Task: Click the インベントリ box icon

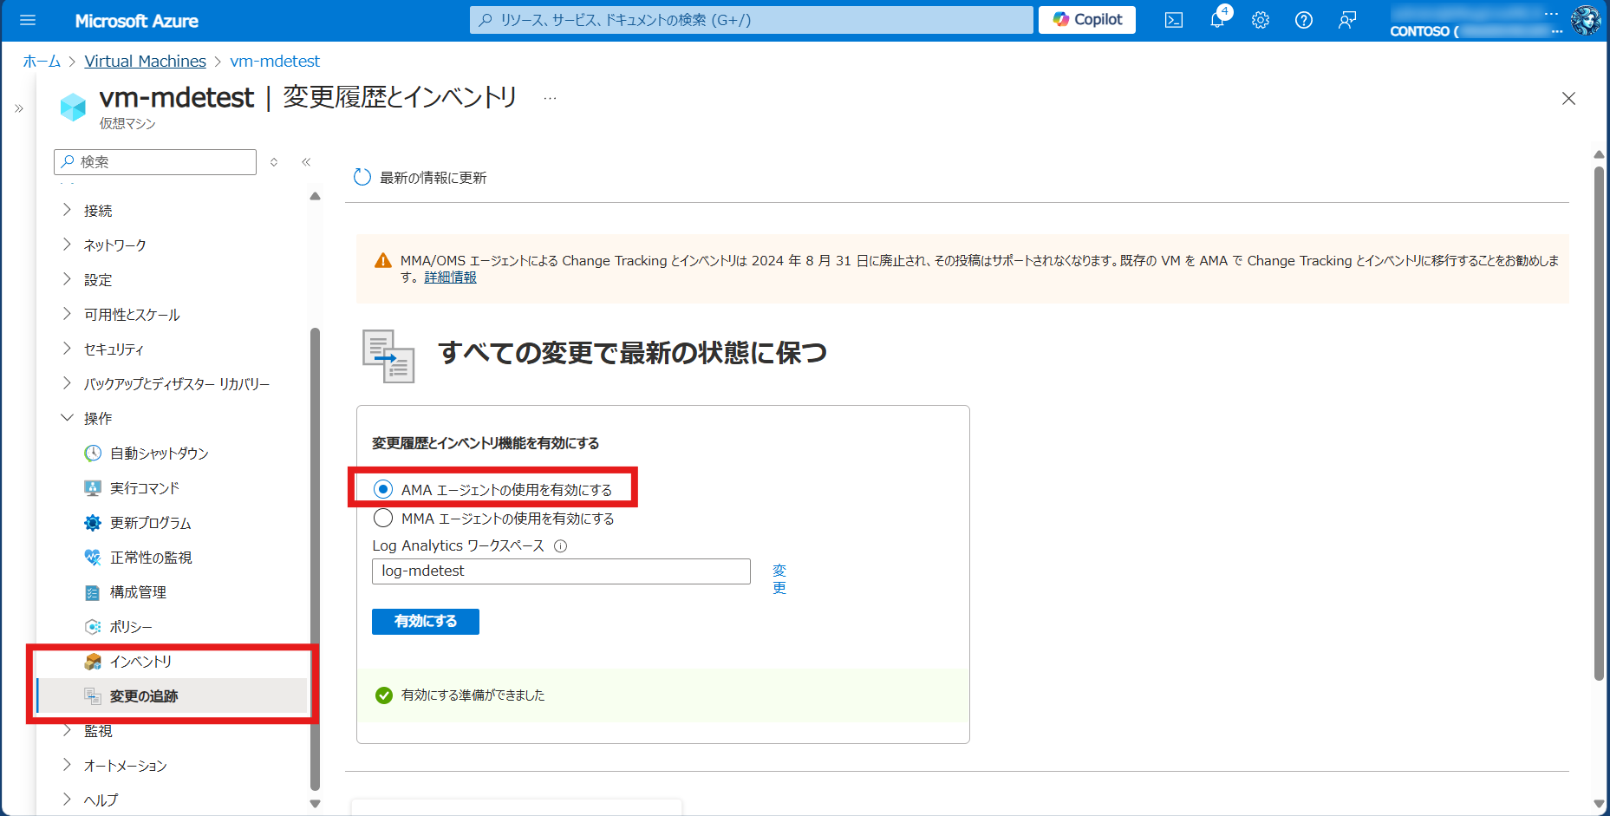Action: tap(93, 662)
